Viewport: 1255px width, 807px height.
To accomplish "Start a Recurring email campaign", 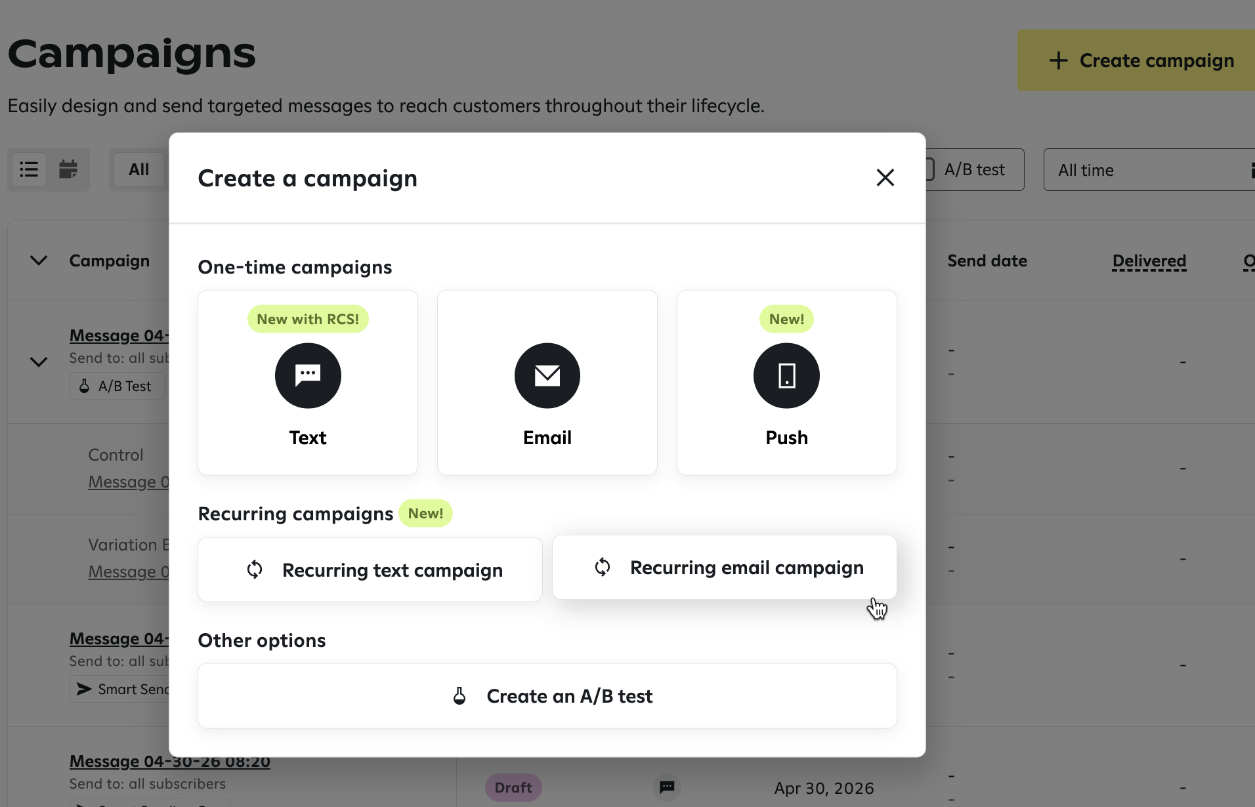I will click(x=724, y=567).
